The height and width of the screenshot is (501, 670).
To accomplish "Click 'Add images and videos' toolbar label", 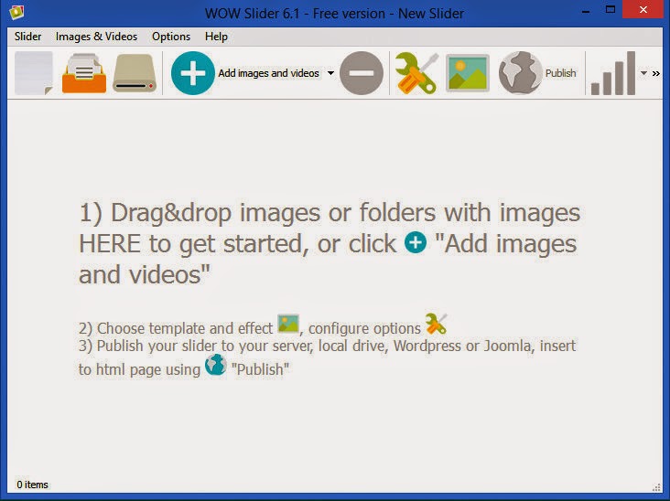I will click(268, 73).
